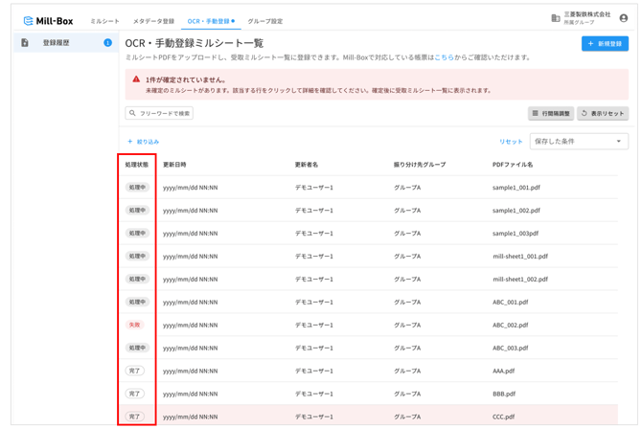Image resolution: width=642 pixels, height=428 pixels.
Task: Click the 完了 badge for BBB.pdf
Action: (x=135, y=394)
